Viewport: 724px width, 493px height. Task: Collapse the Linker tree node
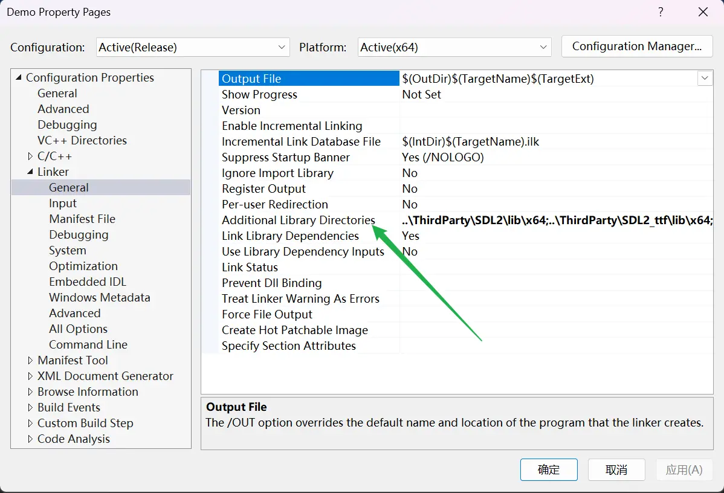(x=30, y=172)
